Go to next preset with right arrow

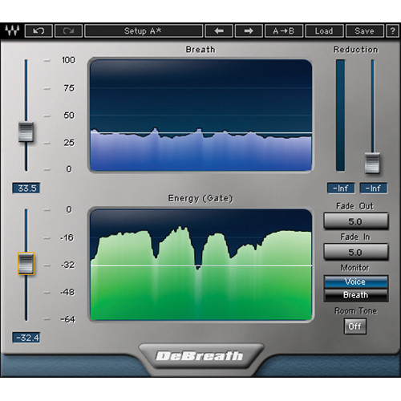click(x=249, y=30)
